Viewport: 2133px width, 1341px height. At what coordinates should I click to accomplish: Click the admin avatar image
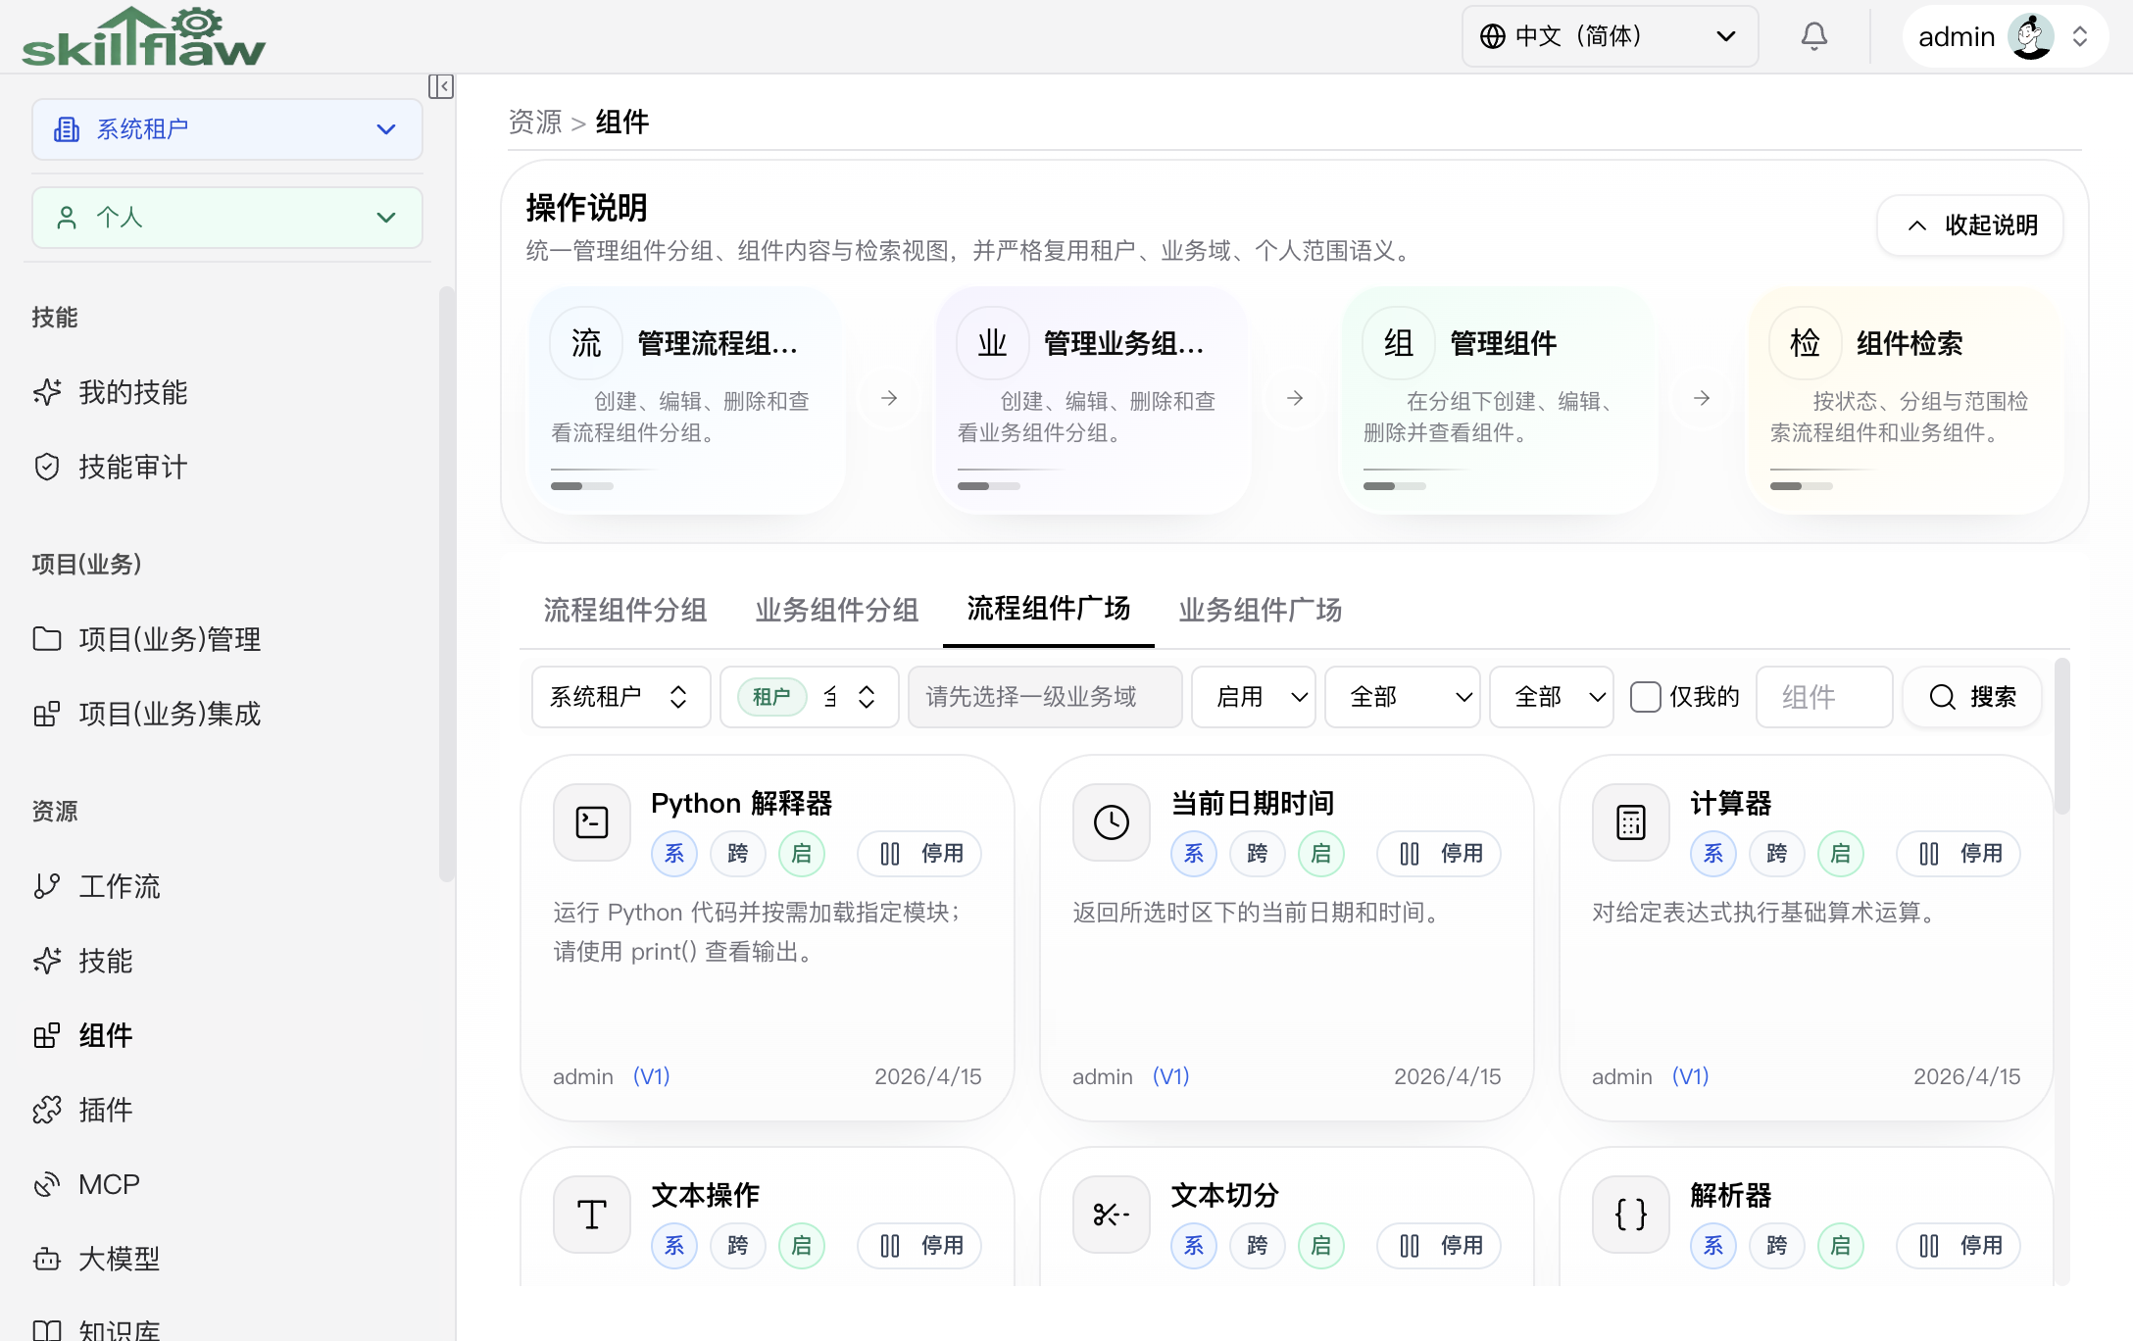point(2031,36)
